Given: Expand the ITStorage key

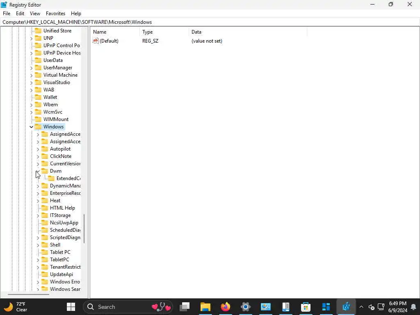Looking at the screenshot, I should pyautogui.click(x=38, y=215).
